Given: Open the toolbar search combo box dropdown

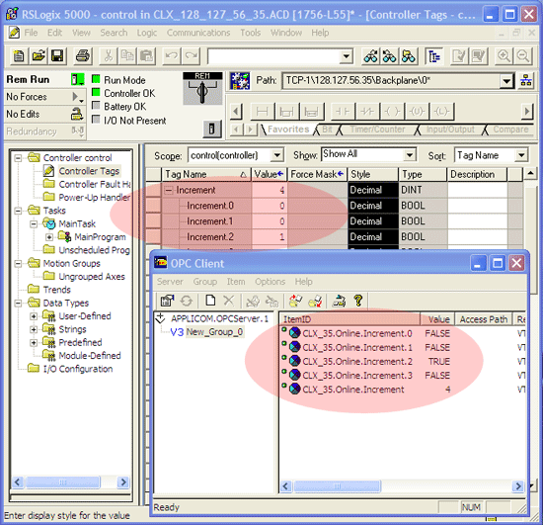Looking at the screenshot, I should click(346, 56).
